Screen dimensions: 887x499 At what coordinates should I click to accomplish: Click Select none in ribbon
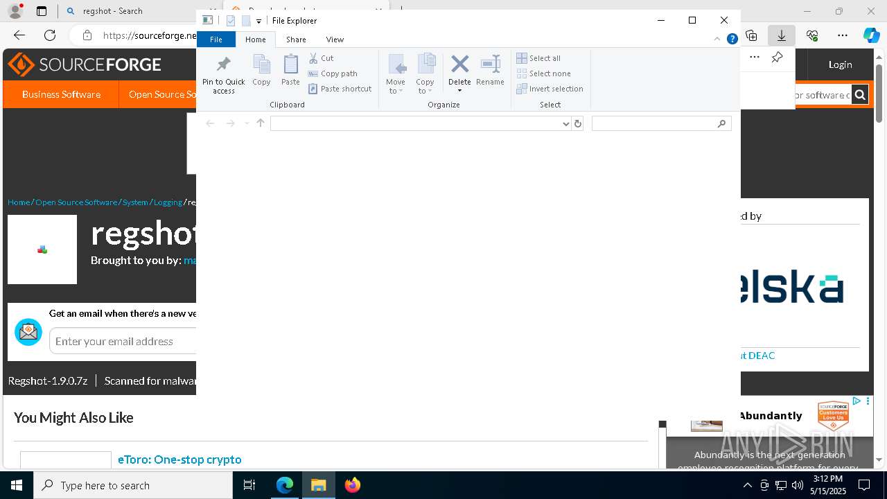pos(544,73)
